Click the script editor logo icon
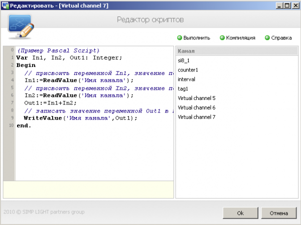Screen dimensions: 301x225 click(x=20, y=26)
